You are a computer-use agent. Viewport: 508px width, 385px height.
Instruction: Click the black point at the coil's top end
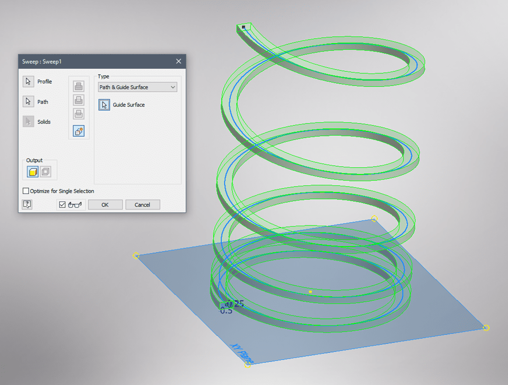click(243, 27)
